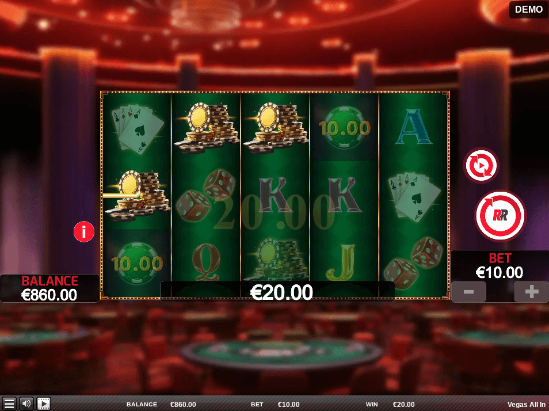
Task: Click the Vegas All In game title
Action: coord(526,404)
